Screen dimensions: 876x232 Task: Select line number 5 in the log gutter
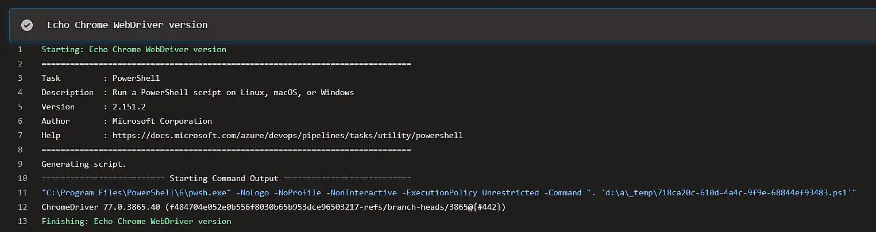coord(20,107)
